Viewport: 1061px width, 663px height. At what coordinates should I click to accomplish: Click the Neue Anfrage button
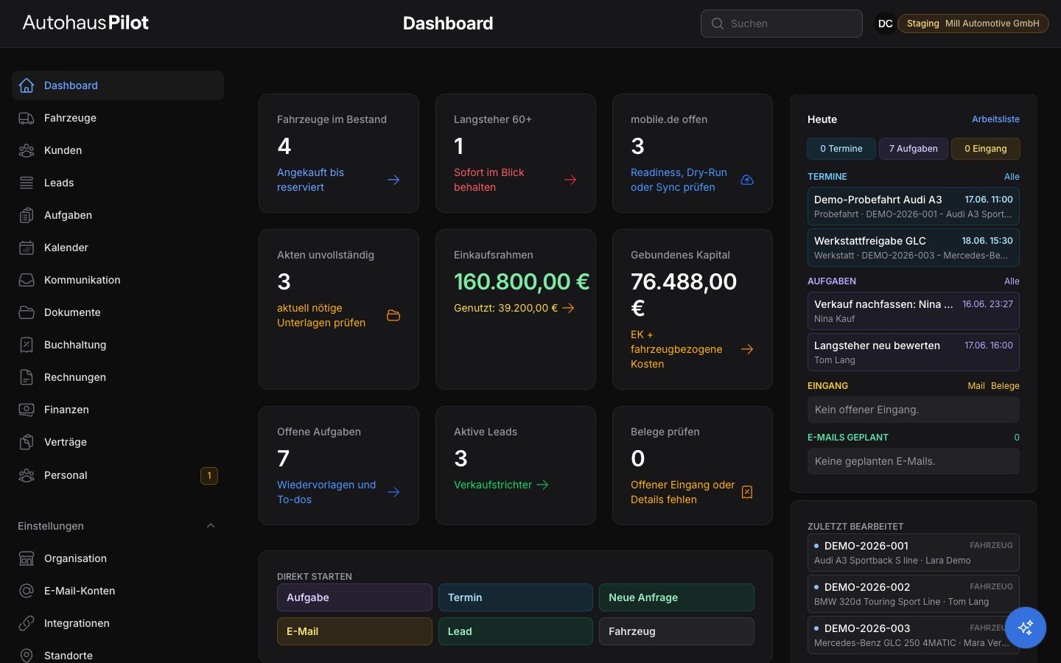coord(676,597)
